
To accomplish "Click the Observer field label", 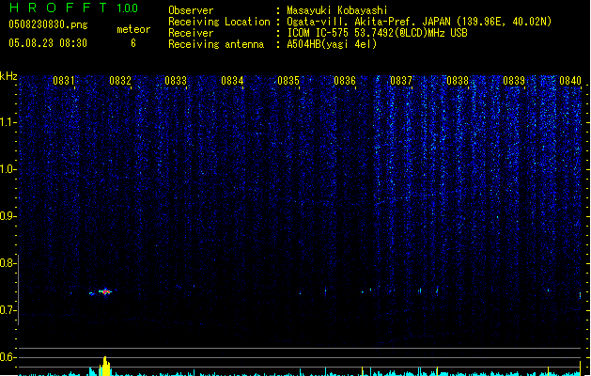I will (191, 10).
